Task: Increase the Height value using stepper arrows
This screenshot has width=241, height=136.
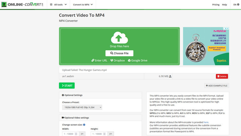Action: click(104, 133)
